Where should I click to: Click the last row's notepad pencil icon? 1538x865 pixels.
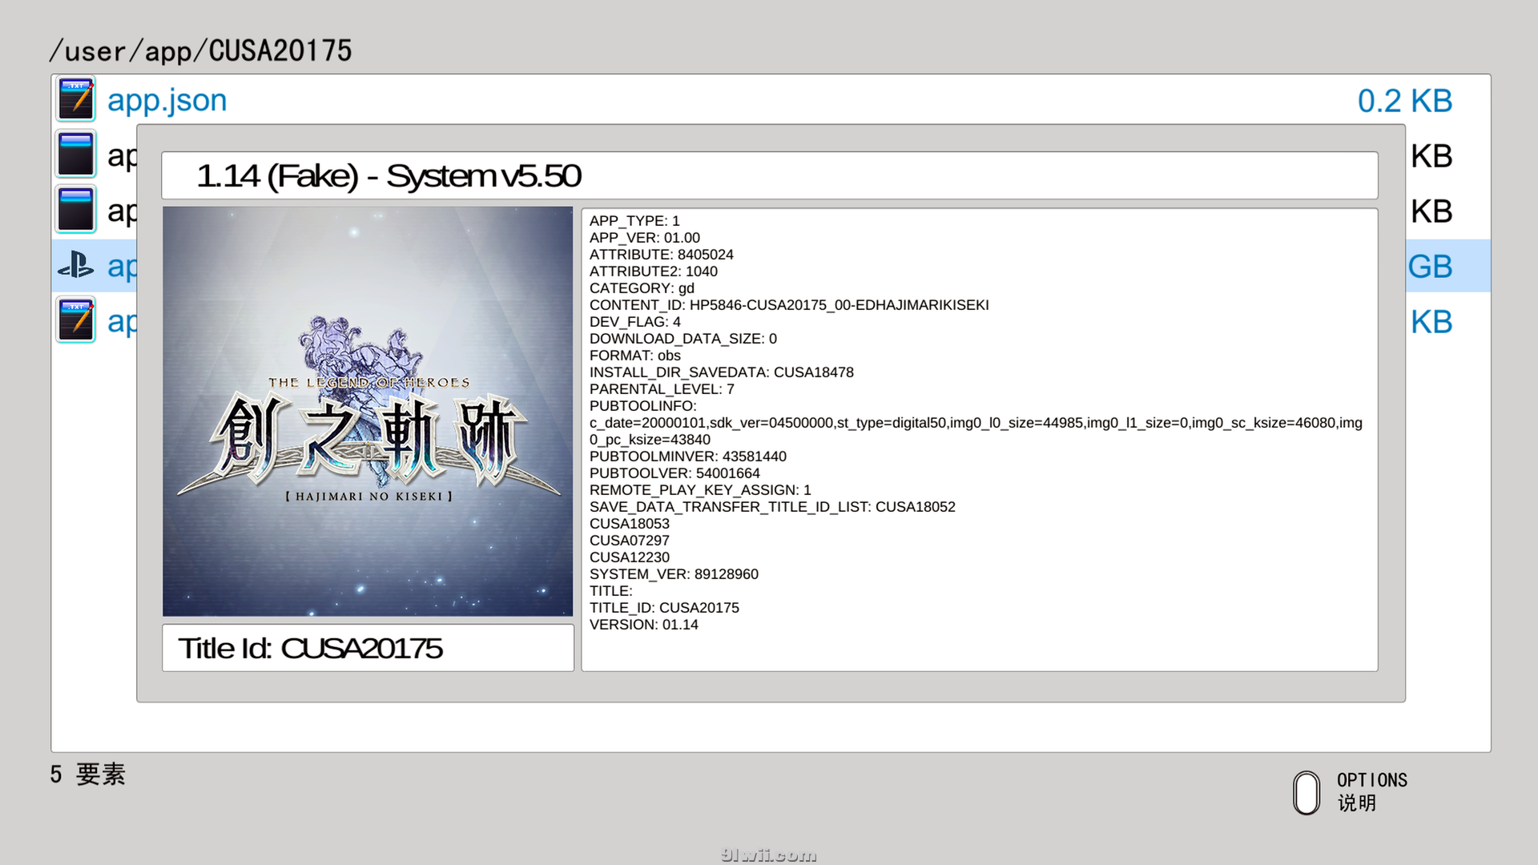click(x=76, y=320)
